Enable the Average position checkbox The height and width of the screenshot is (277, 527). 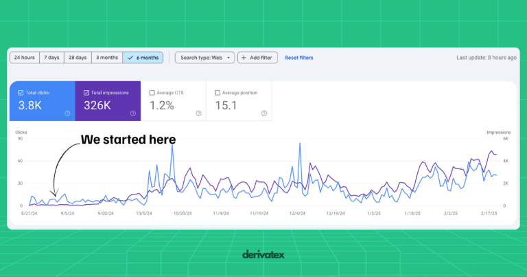[x=218, y=93]
